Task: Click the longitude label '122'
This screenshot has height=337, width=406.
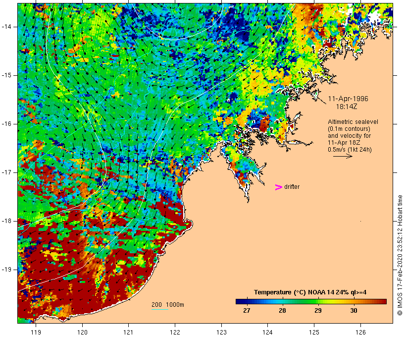Action: pos(175,332)
